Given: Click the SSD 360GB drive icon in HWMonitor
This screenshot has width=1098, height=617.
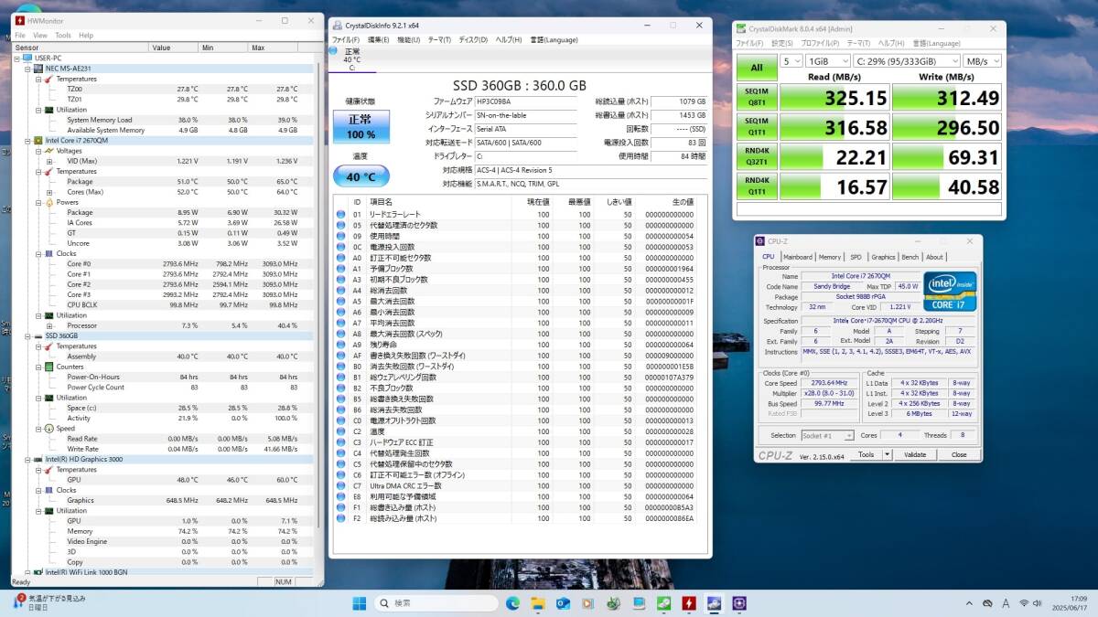Looking at the screenshot, I should click(38, 336).
